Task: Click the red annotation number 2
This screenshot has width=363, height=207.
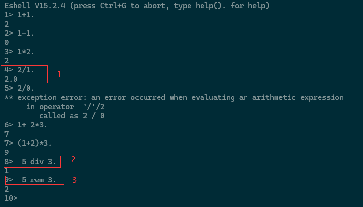Action: (73, 160)
